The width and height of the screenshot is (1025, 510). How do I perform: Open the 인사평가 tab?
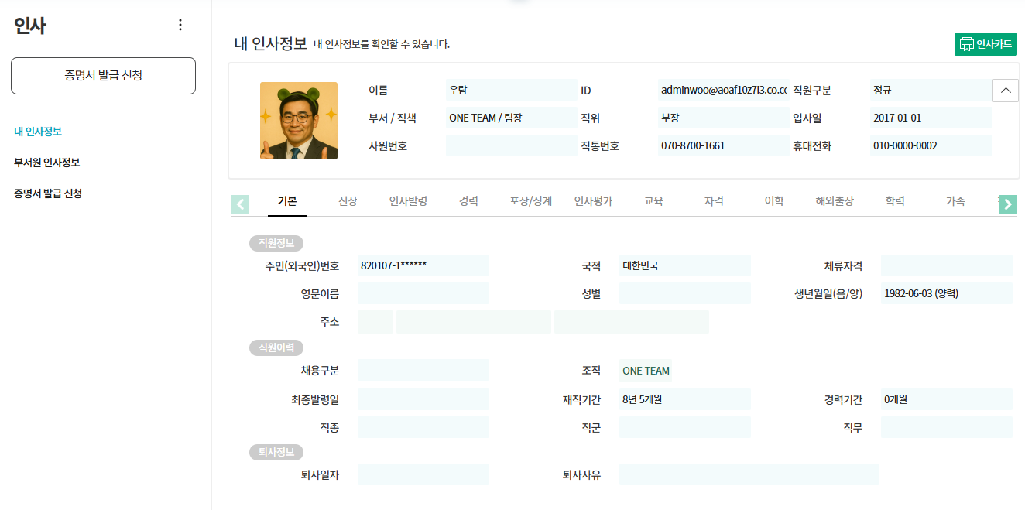pos(595,200)
